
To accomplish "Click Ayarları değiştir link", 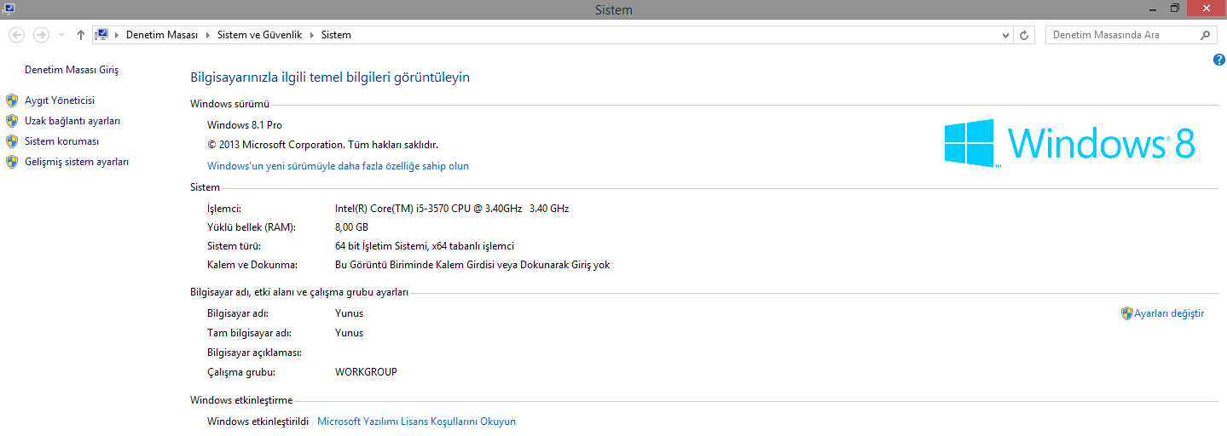I will pos(1169,313).
